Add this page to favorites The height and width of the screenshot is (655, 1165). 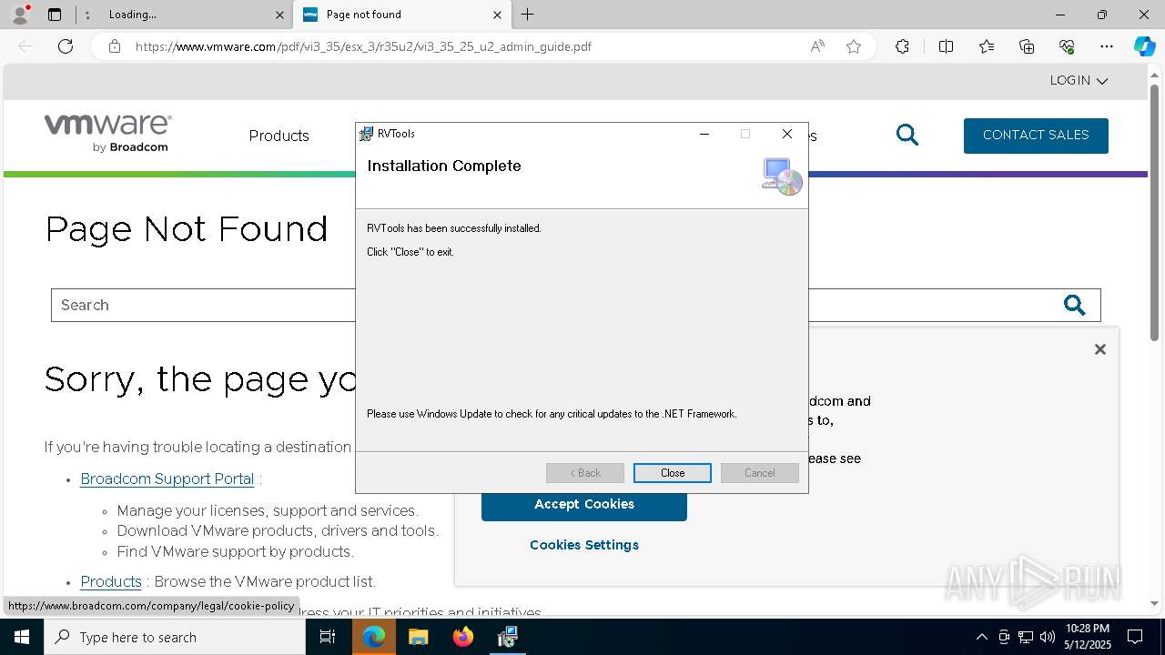click(854, 46)
